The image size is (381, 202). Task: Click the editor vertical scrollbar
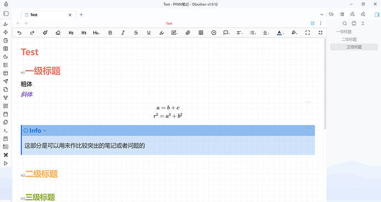(325, 84)
